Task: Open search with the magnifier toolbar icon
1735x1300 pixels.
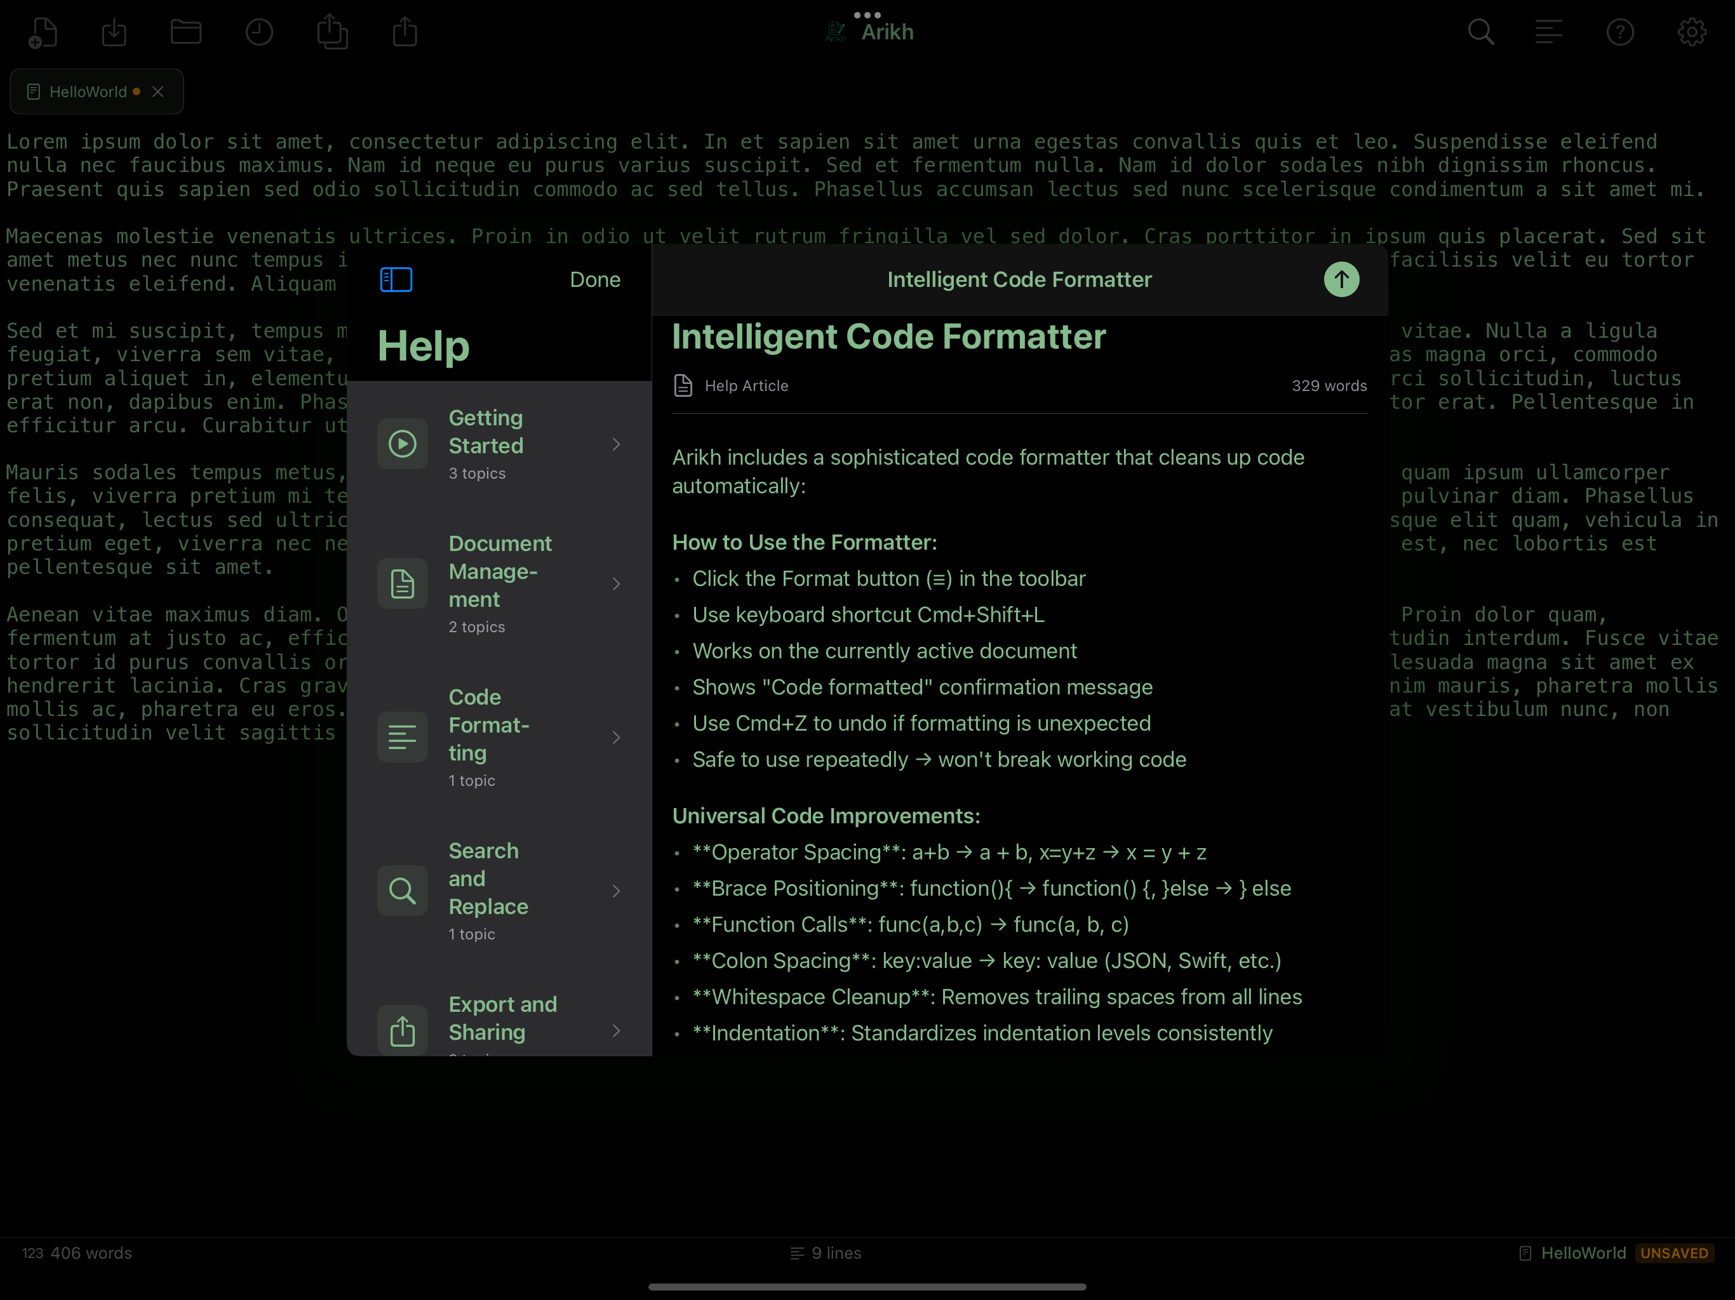Action: 1481,32
